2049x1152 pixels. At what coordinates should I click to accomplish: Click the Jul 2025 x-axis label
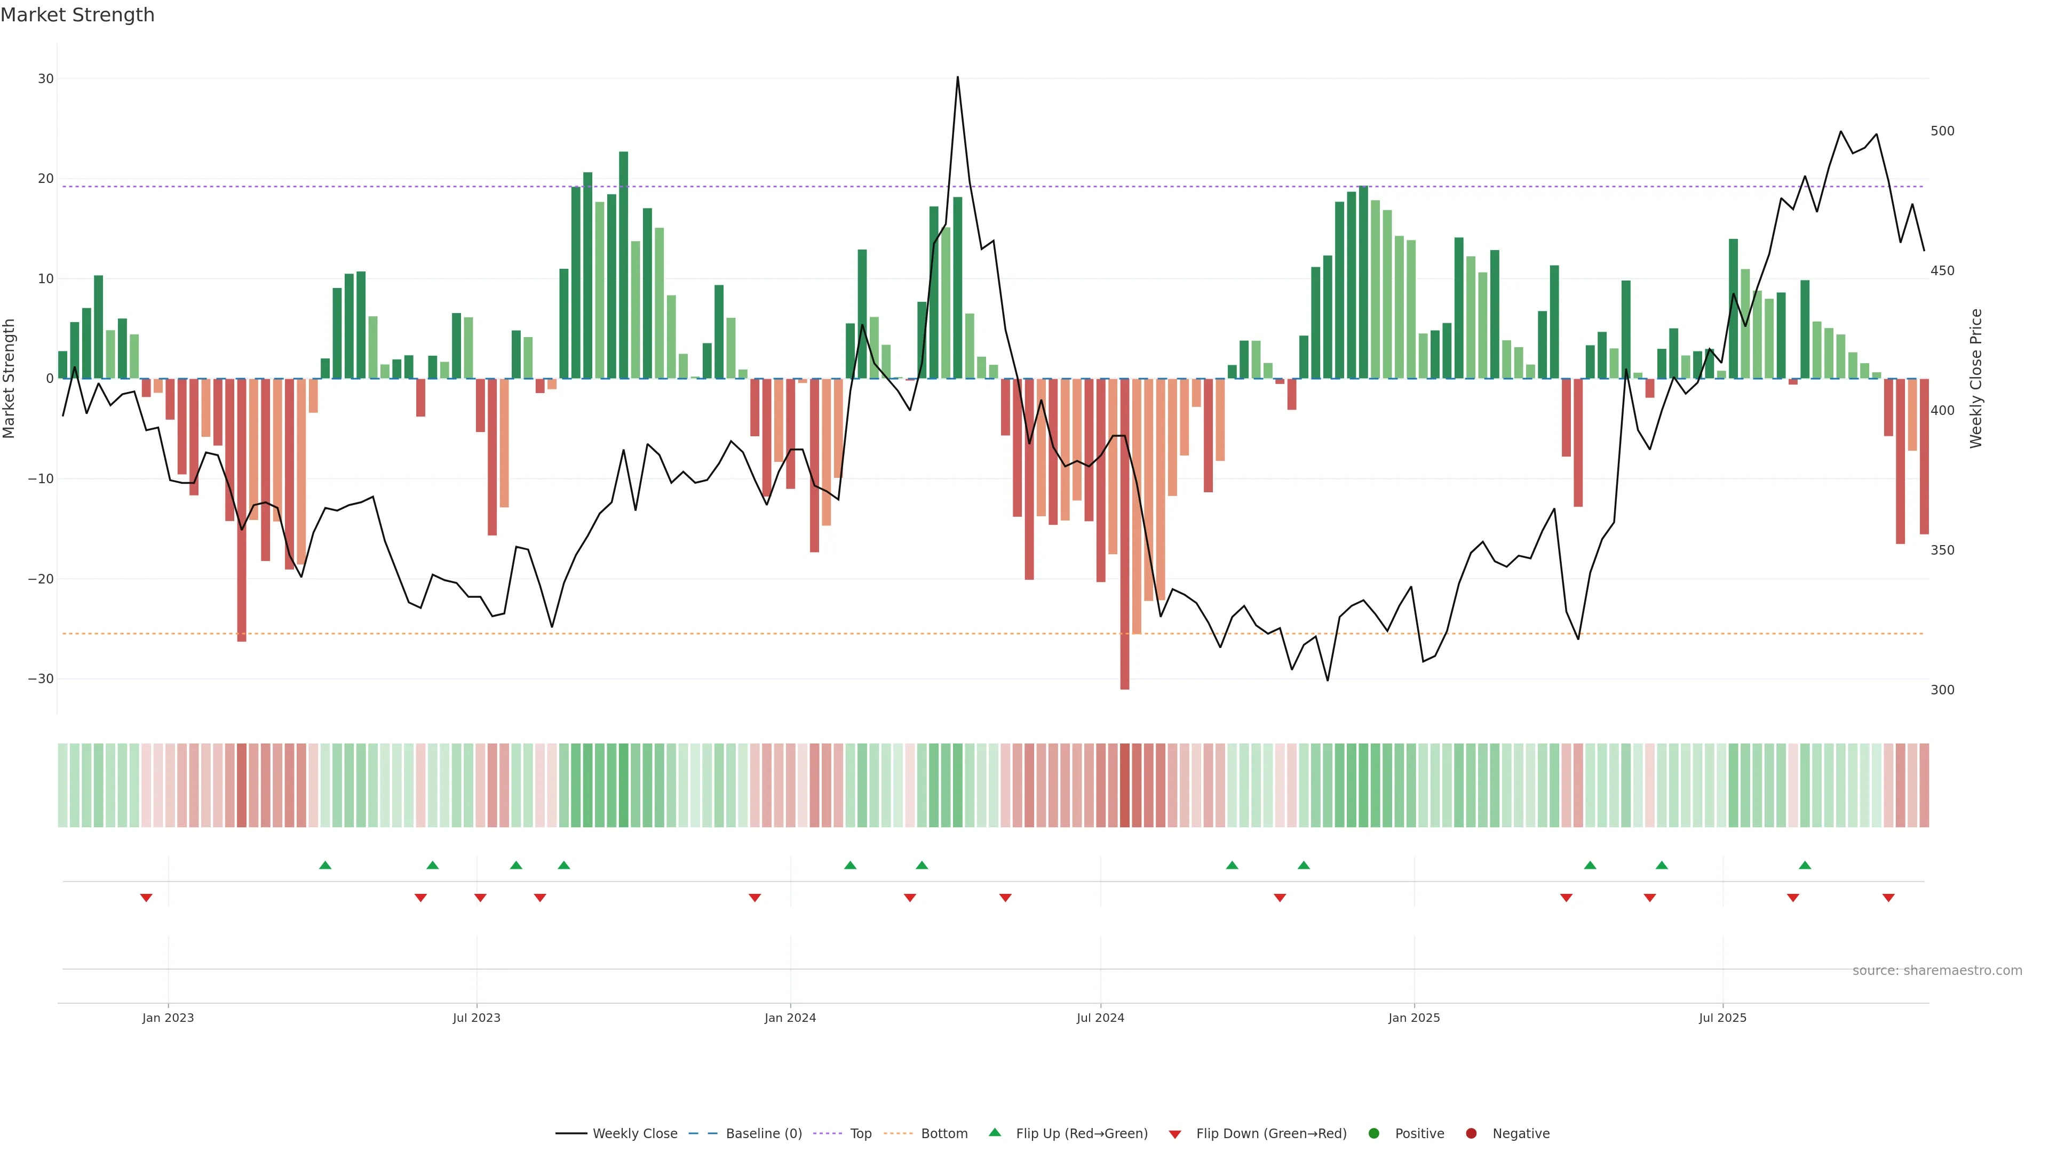tap(1722, 1018)
